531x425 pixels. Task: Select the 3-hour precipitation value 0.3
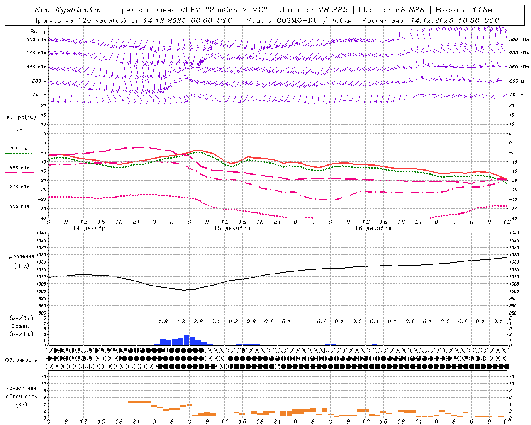click(x=251, y=322)
